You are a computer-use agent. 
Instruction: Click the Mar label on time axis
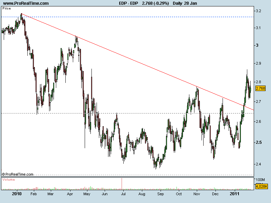pos(50,194)
